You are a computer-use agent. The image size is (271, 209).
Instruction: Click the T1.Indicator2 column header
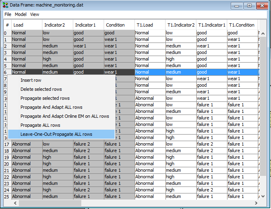[181, 25]
